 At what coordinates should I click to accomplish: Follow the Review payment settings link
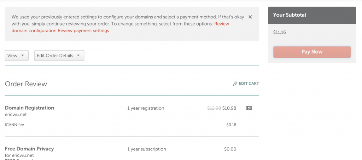point(83,30)
